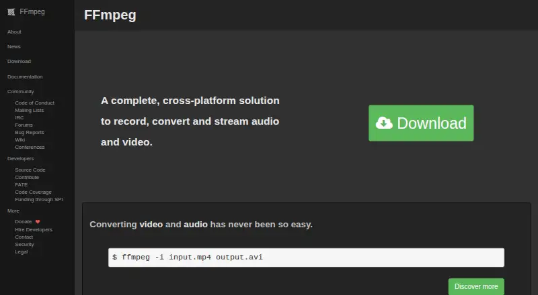Click the FFmpeg sidebar brand text
Viewport: 538px width, 295px height.
pos(32,11)
